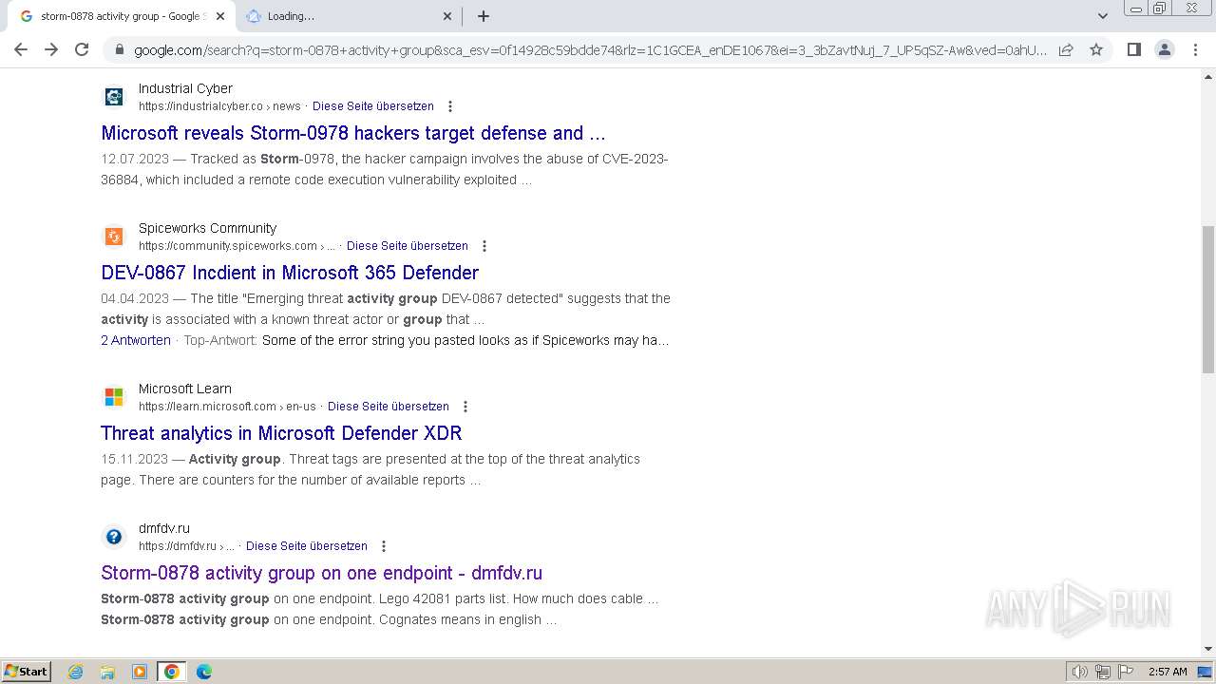Open Spiceworks Community result options menu
Viewport: 1216px width, 684px height.
tap(484, 246)
